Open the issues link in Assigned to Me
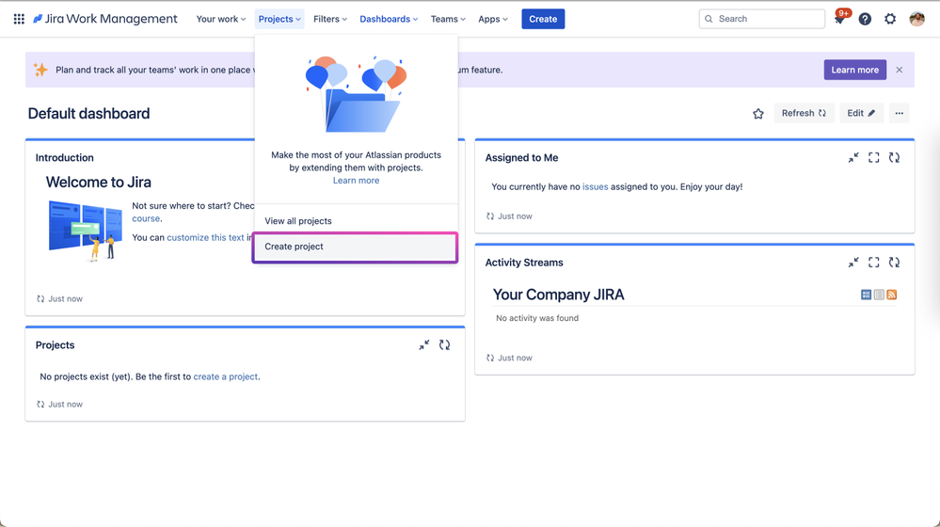The width and height of the screenshot is (940, 527). pos(596,187)
